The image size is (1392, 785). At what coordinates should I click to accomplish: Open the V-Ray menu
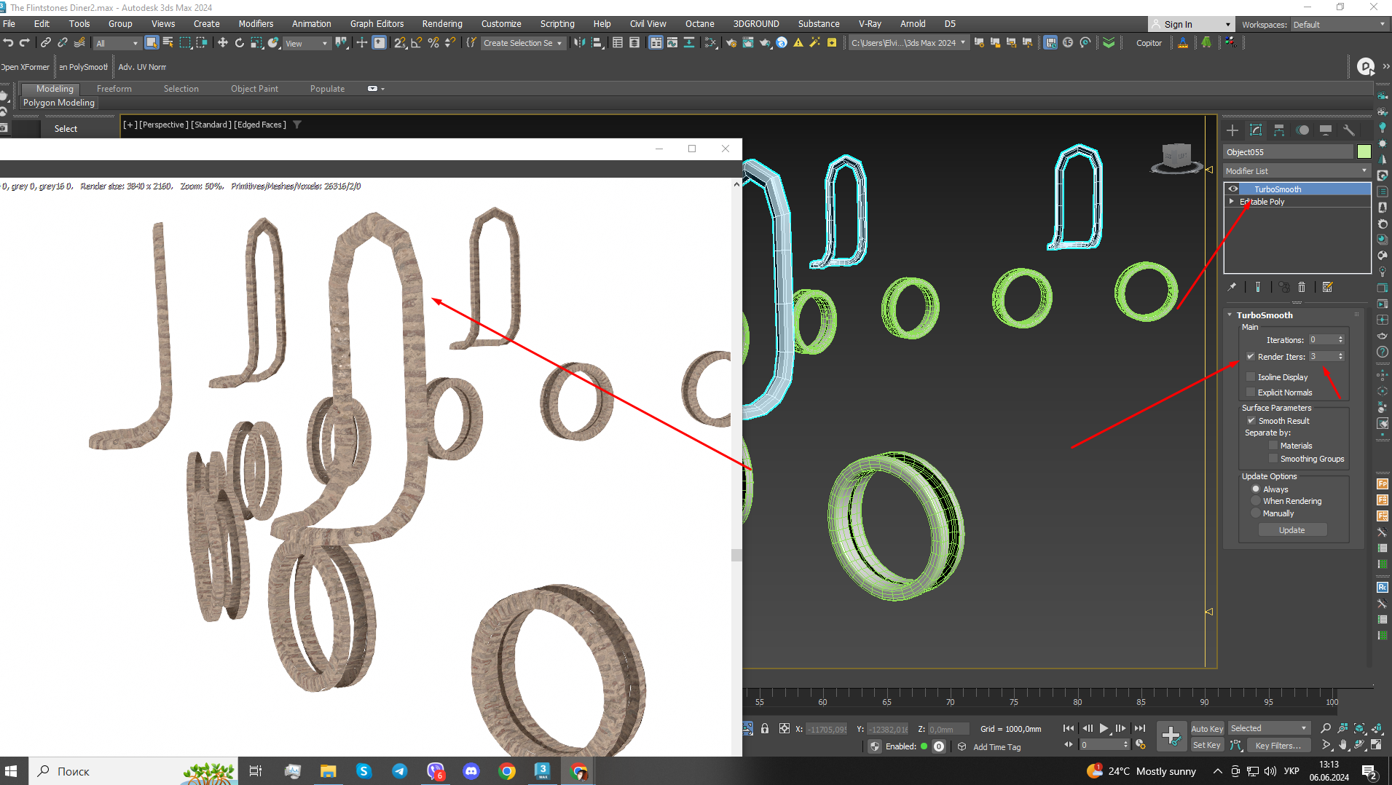[870, 24]
